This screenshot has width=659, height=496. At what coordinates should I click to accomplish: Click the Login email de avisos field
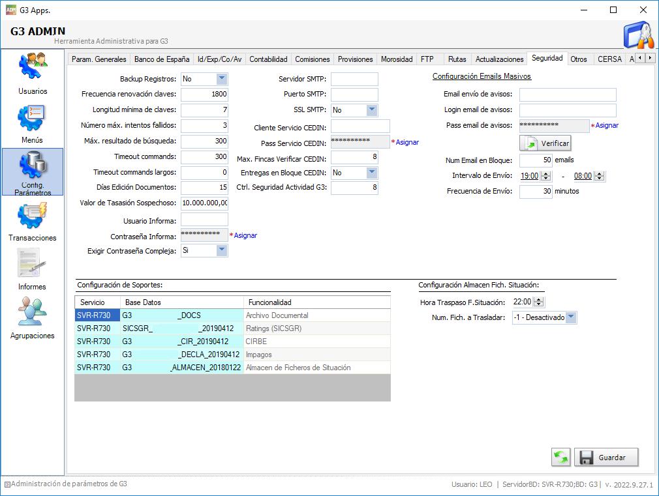tap(568, 110)
